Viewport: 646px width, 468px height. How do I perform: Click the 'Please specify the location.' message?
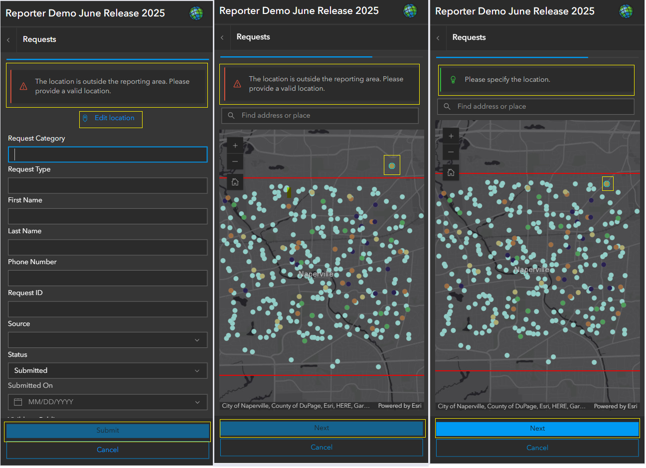(507, 80)
